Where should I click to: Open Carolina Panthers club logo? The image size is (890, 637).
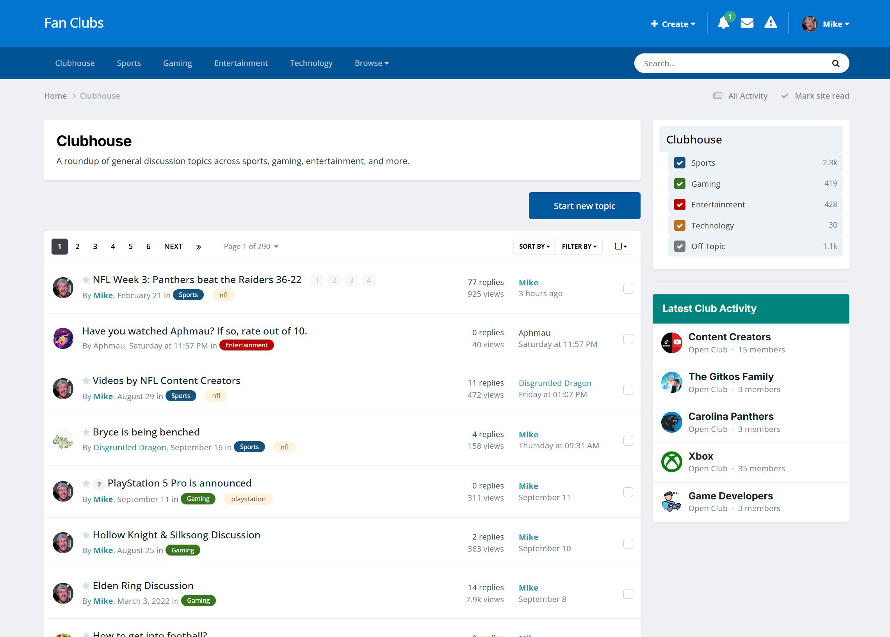(671, 422)
